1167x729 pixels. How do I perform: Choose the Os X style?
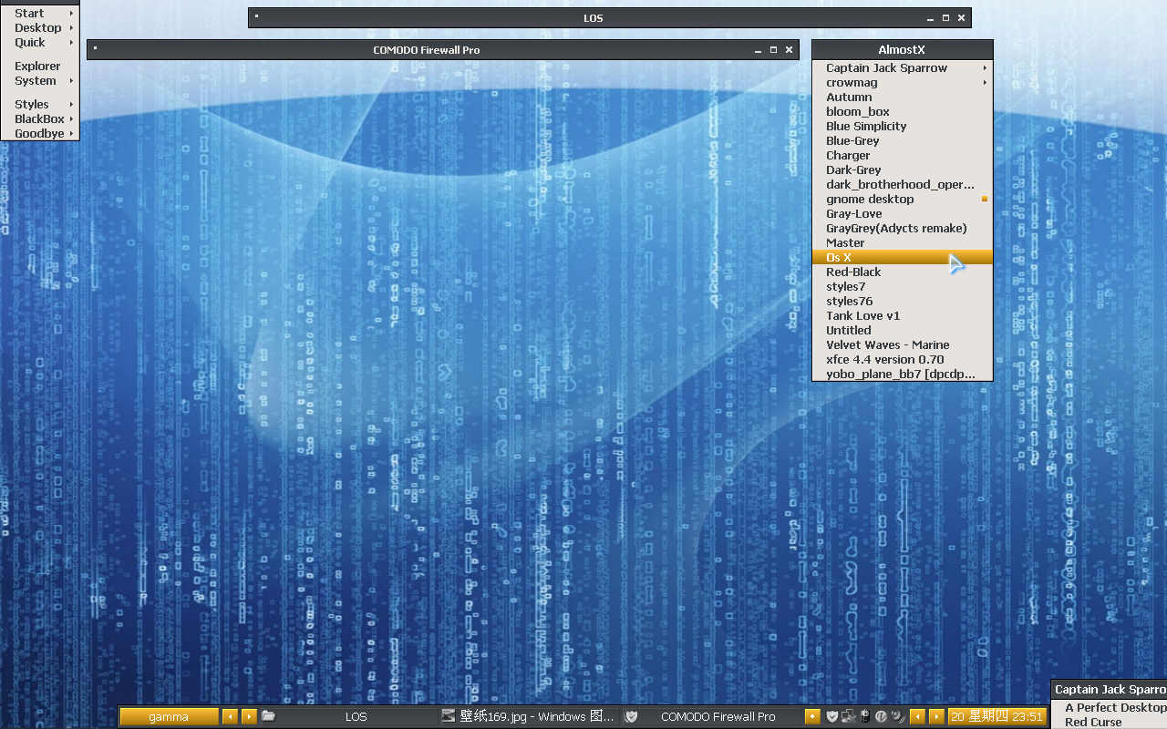[839, 258]
